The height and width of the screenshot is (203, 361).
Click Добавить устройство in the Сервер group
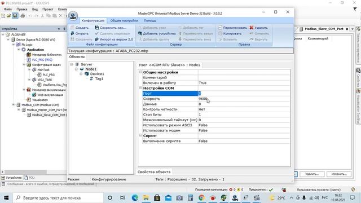pyautogui.click(x=157, y=33)
